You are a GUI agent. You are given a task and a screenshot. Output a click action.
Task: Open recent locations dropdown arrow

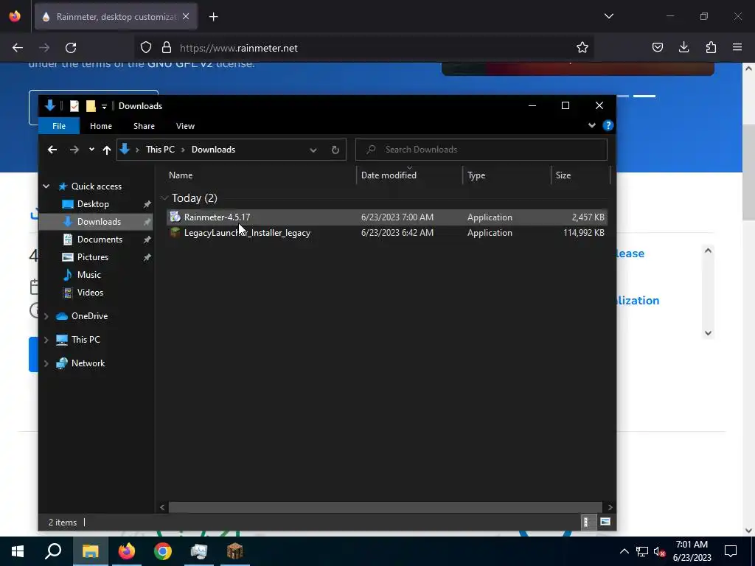pyautogui.click(x=91, y=150)
